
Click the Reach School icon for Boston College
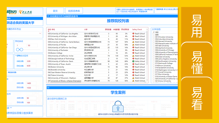click(x=133, y=53)
